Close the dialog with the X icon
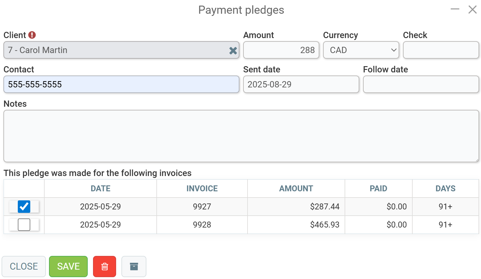The height and width of the screenshot is (279, 481). [x=472, y=9]
